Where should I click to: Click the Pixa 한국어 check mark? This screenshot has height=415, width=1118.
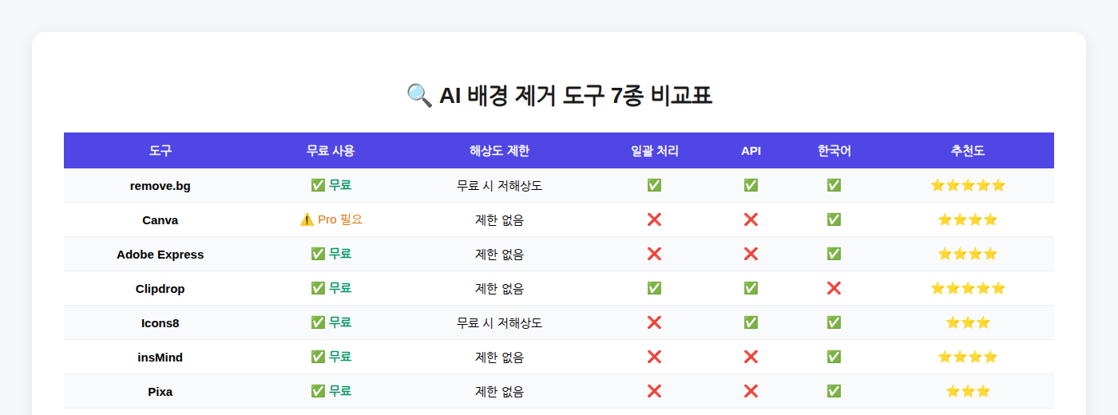(x=834, y=391)
